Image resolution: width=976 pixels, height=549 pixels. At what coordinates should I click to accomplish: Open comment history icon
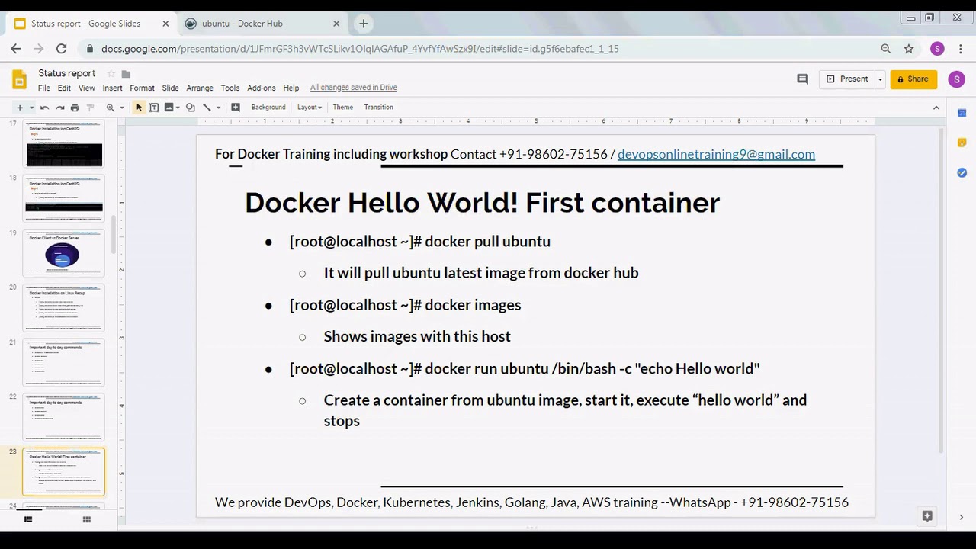pos(802,79)
